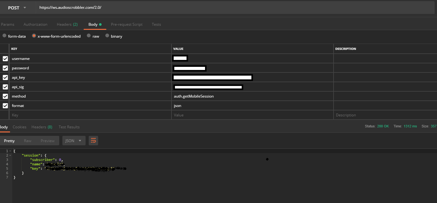
Task: Click the 1312 ms time value
Action: point(410,126)
